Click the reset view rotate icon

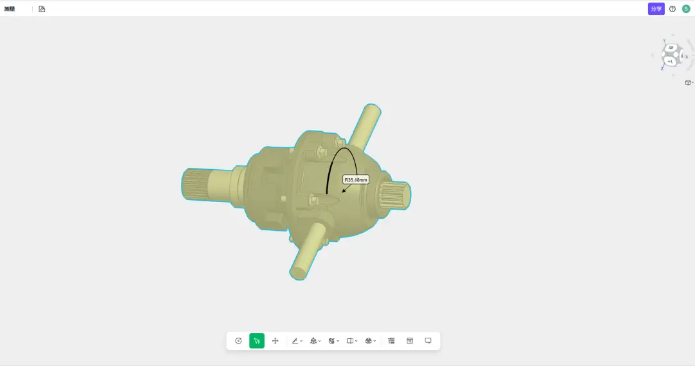[239, 341]
